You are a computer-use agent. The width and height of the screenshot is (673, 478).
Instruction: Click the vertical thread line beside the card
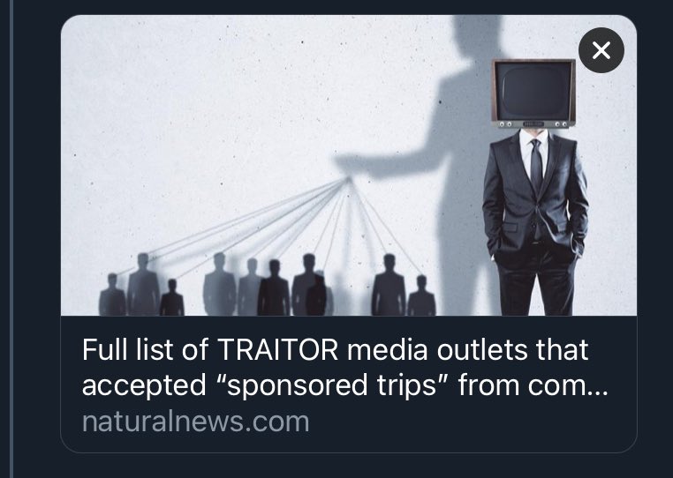coord(12,239)
